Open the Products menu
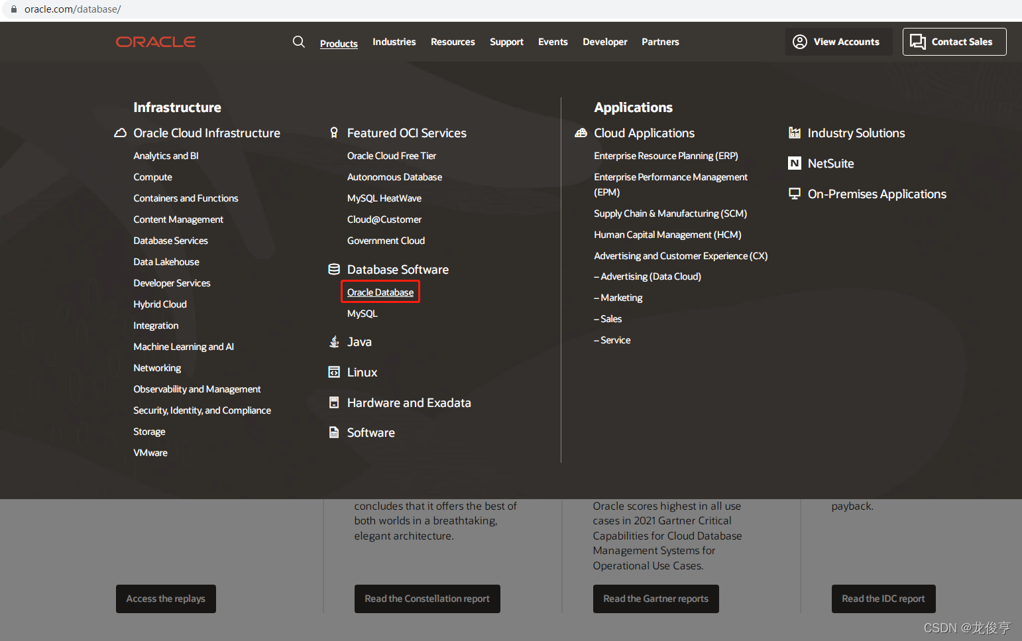 tap(339, 44)
